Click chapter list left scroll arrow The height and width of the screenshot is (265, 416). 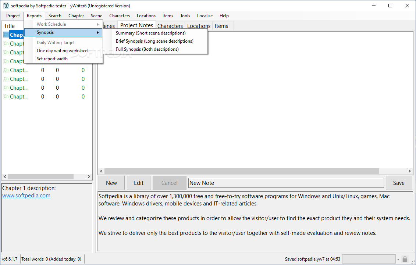pos(5,176)
